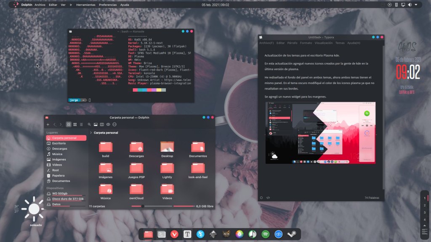Open Herramientas in the top menu bar
This screenshot has height=242, width=431.
click(x=86, y=5)
